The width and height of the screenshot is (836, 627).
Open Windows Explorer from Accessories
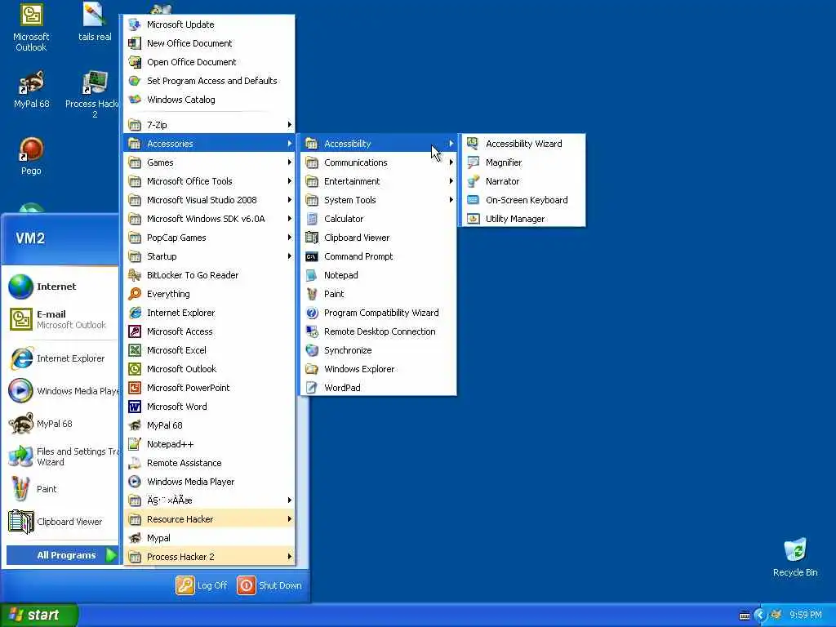click(379, 369)
